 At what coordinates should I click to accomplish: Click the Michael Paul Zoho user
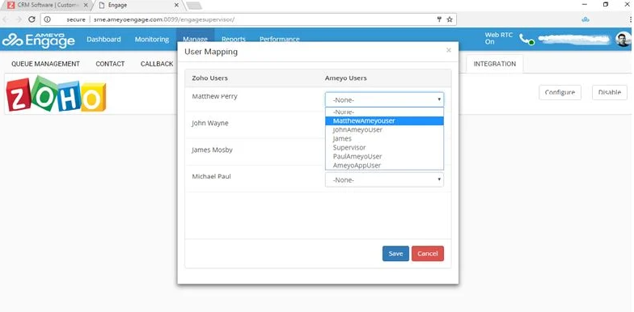212,176
